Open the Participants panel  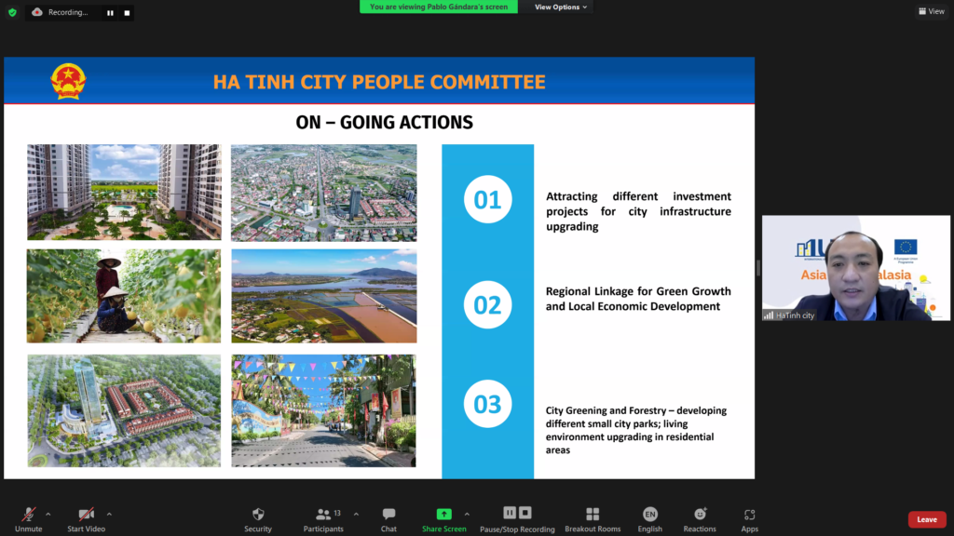click(323, 518)
